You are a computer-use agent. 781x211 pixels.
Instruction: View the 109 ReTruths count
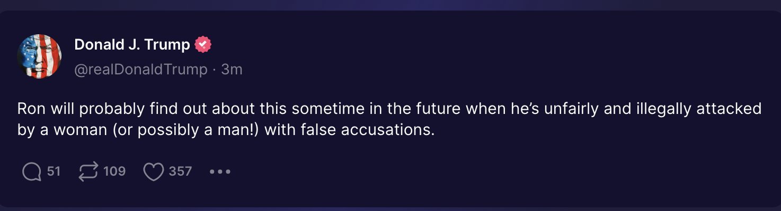[x=114, y=171]
